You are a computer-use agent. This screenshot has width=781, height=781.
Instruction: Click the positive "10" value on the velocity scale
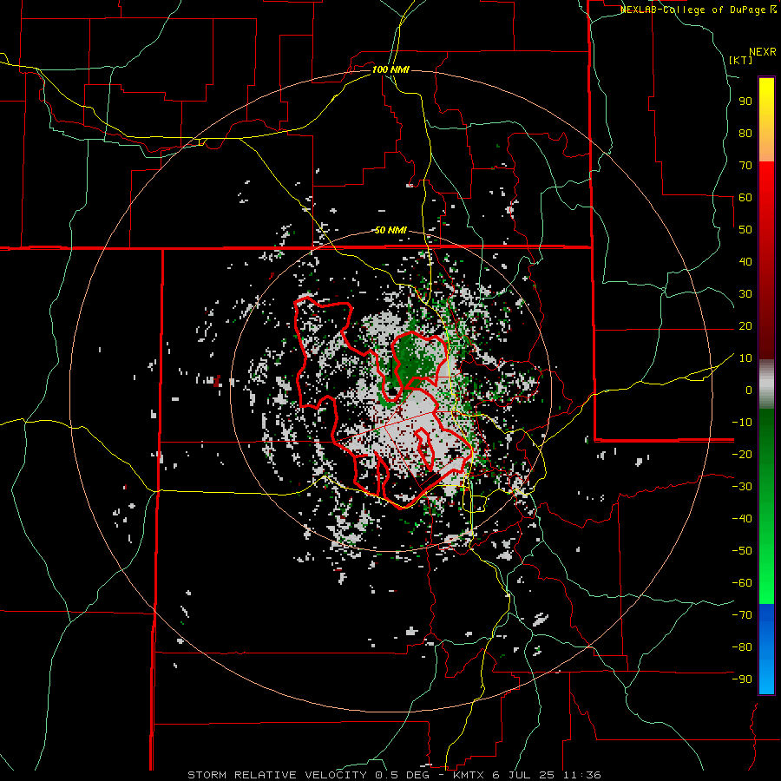tap(745, 358)
